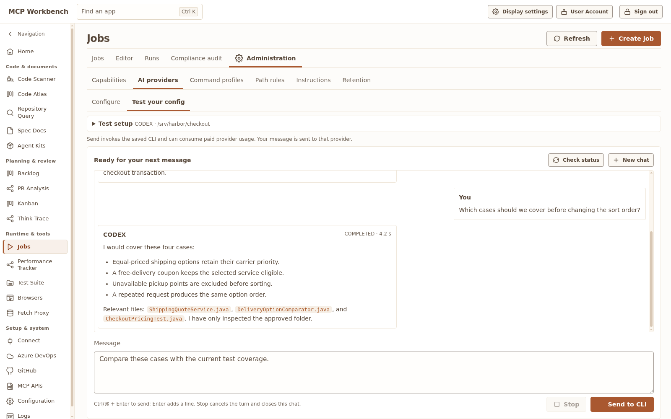Open the Instructions sub-tab
Screen dimensions: 671x419
tap(313, 80)
